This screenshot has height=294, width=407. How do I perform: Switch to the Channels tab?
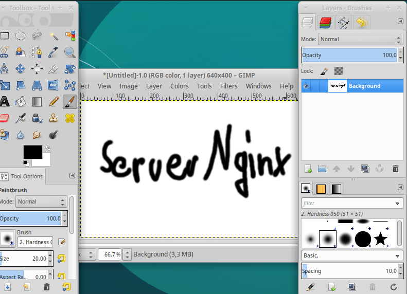tap(325, 23)
